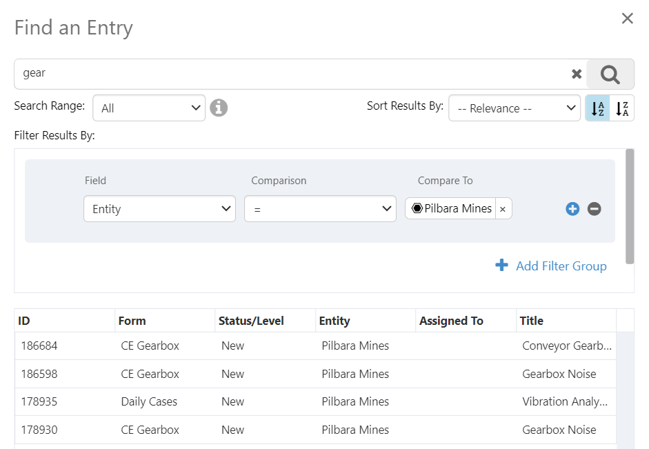Select entry 186684 Conveyor Gearbox row
Screen dimensions: 649x449
[315, 346]
